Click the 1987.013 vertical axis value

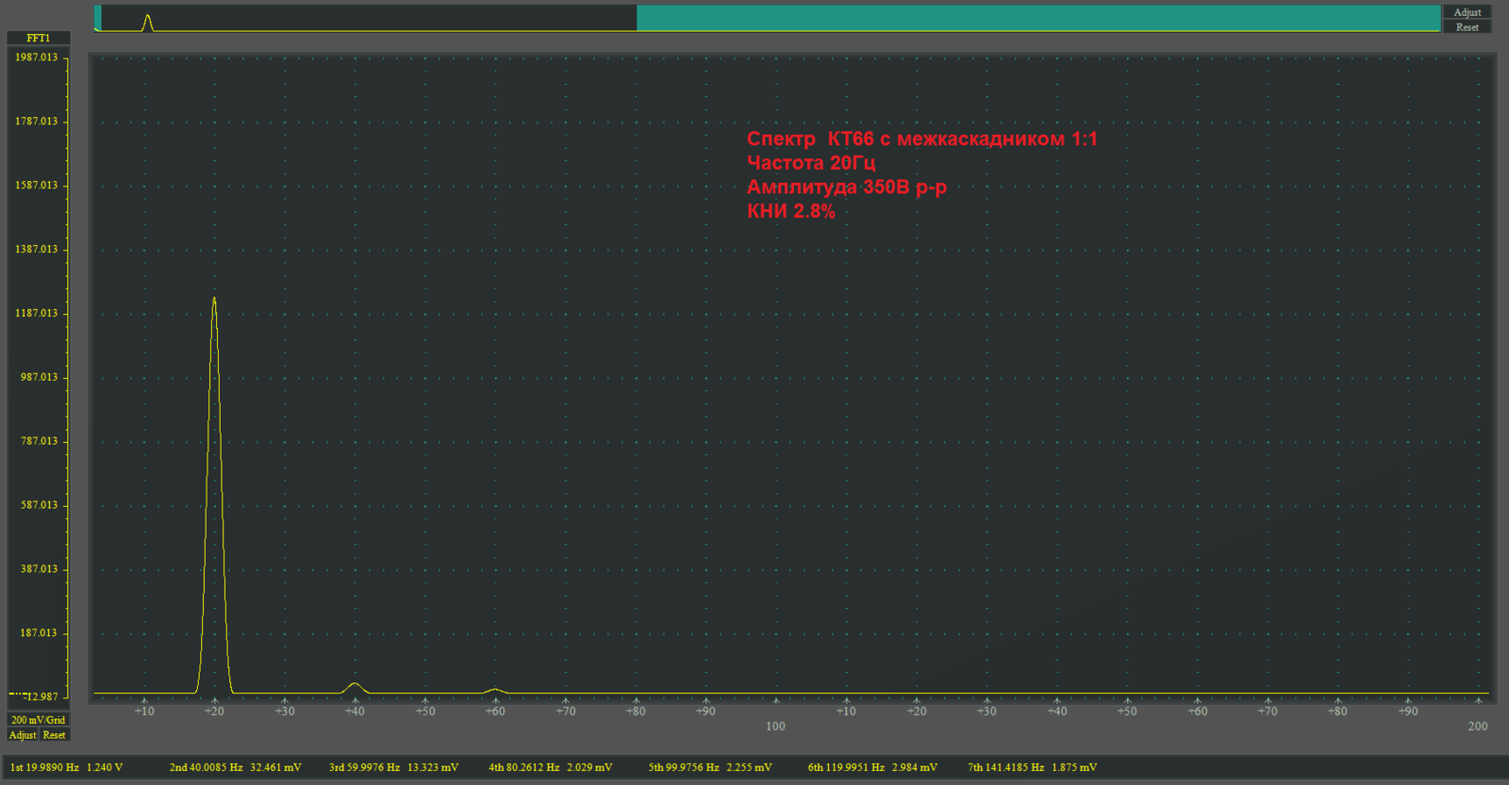36,57
